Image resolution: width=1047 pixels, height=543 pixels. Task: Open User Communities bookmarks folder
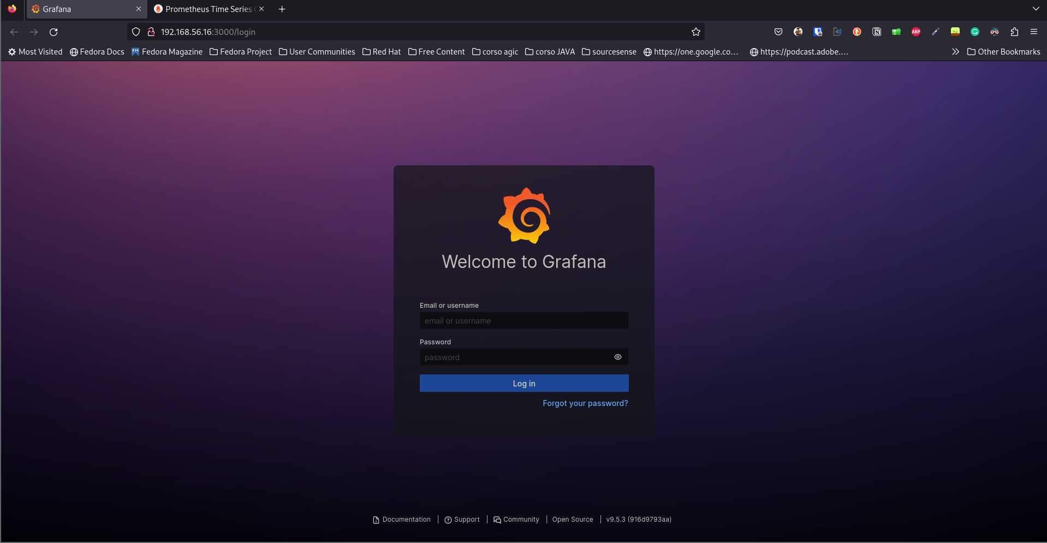(317, 52)
